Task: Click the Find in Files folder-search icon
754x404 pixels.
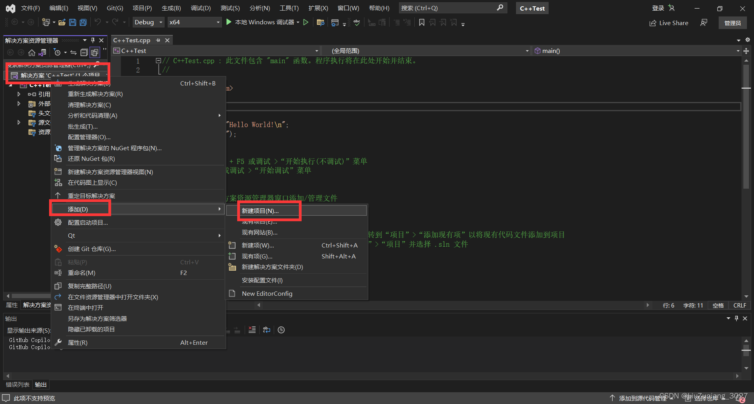Action: [320, 22]
